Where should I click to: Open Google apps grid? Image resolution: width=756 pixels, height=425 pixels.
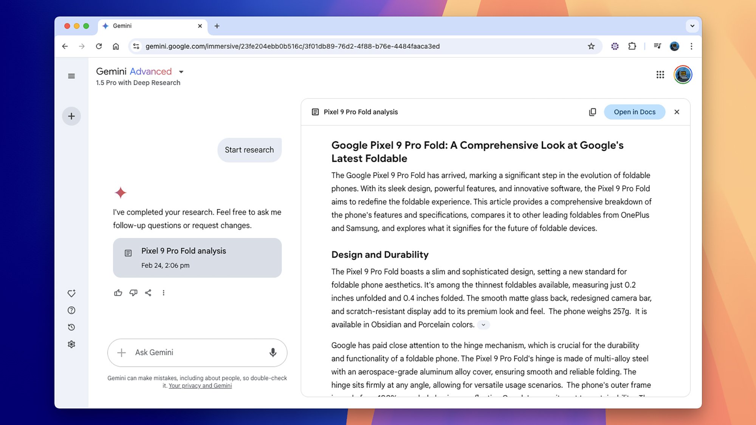pyautogui.click(x=660, y=75)
